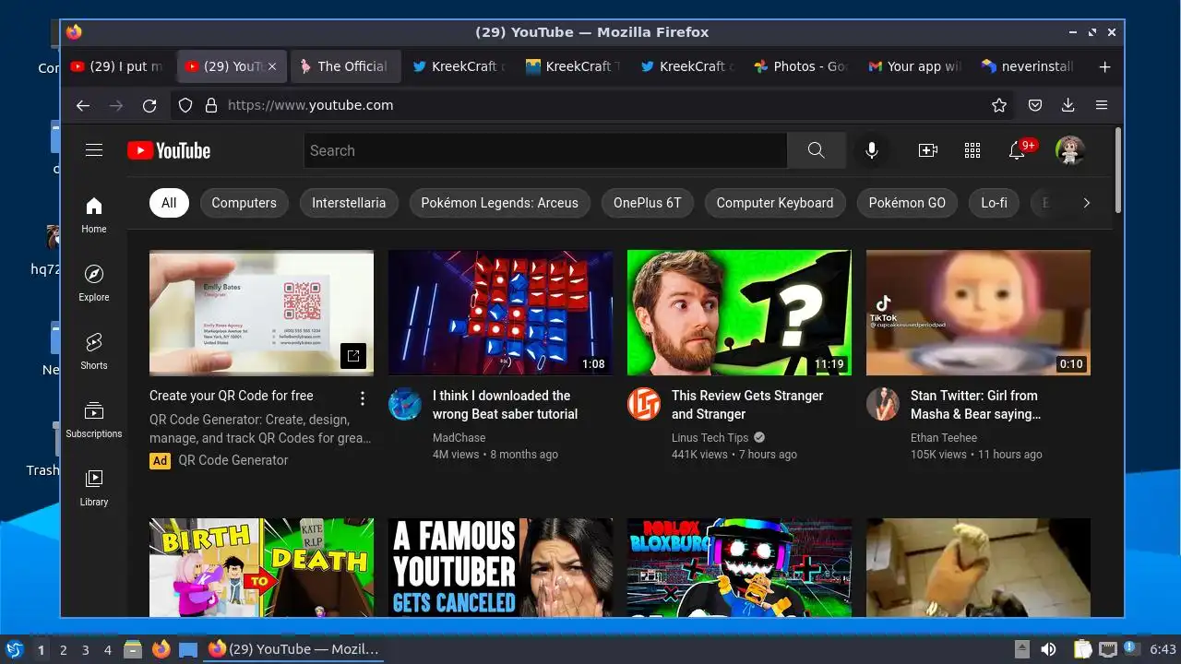Viewport: 1181px width, 664px height.
Task: Click the Linus Tech Tips channel avatar
Action: (644, 404)
